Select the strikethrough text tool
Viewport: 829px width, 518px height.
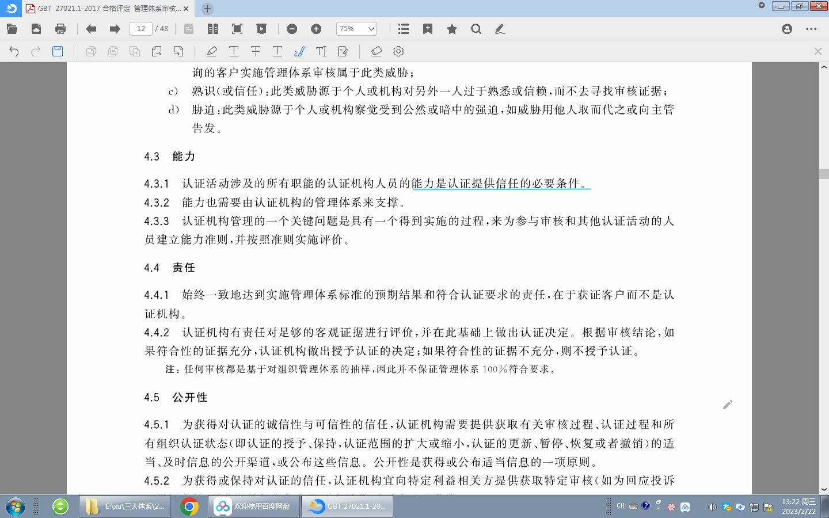[256, 51]
